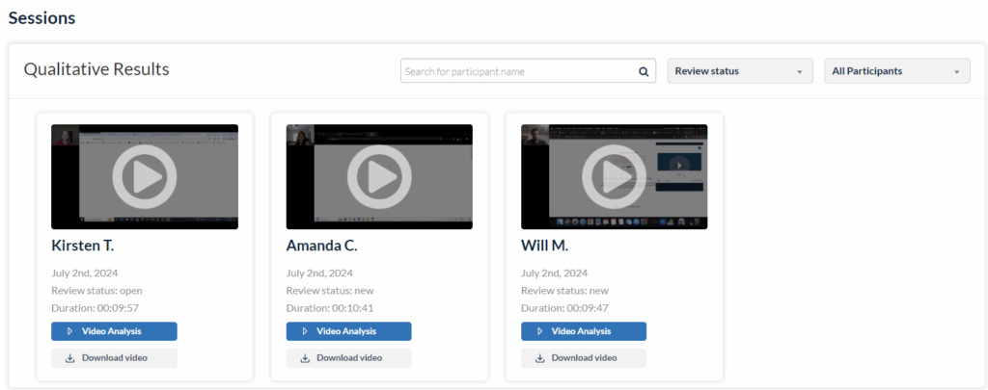Open Video Analysis for Will M.
The width and height of the screenshot is (988, 390).
tap(584, 331)
